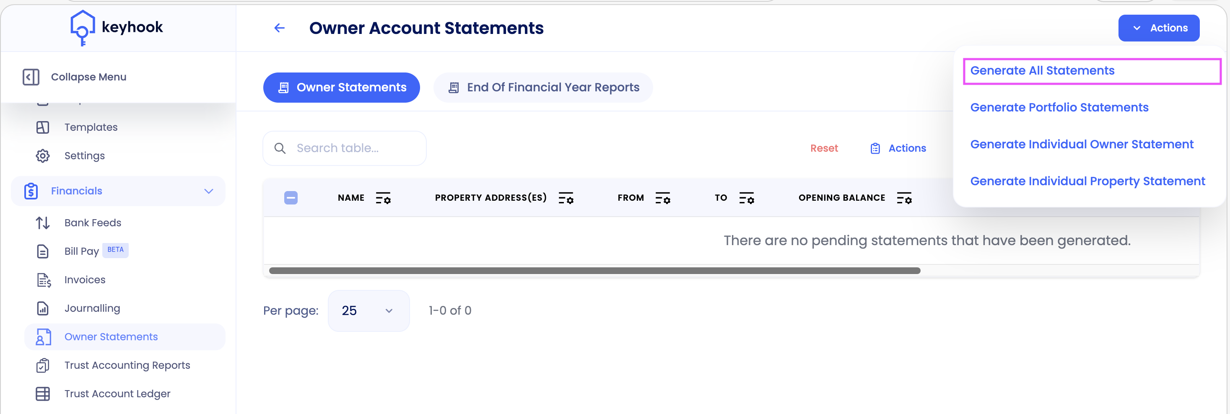Screen dimensions: 1230x414
Task: Click the Search table input field
Action: tap(344, 148)
